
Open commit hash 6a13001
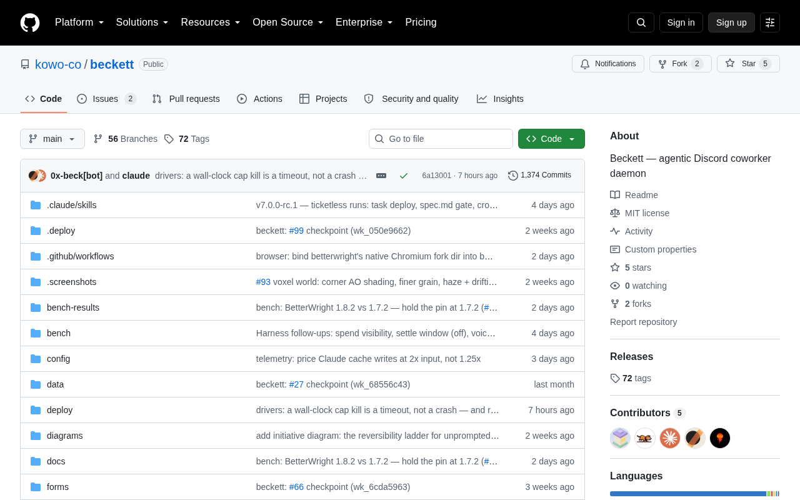pyautogui.click(x=436, y=176)
